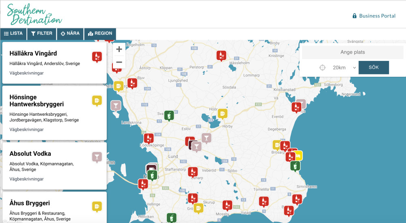This screenshot has height=223, width=406.
Task: Select the wine marker near Tomelilla
Action: tap(264, 201)
